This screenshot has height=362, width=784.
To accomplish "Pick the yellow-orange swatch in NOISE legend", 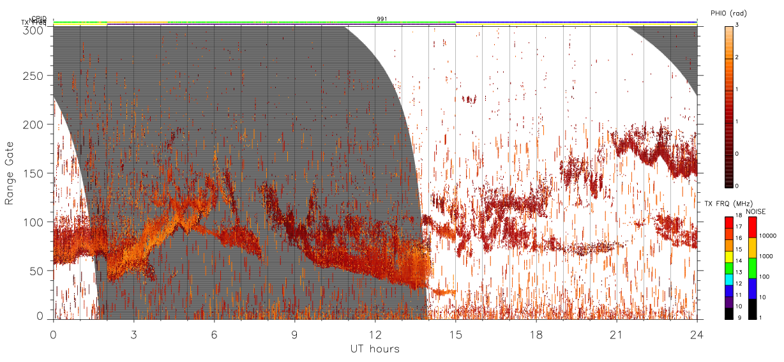I will pyautogui.click(x=753, y=248).
